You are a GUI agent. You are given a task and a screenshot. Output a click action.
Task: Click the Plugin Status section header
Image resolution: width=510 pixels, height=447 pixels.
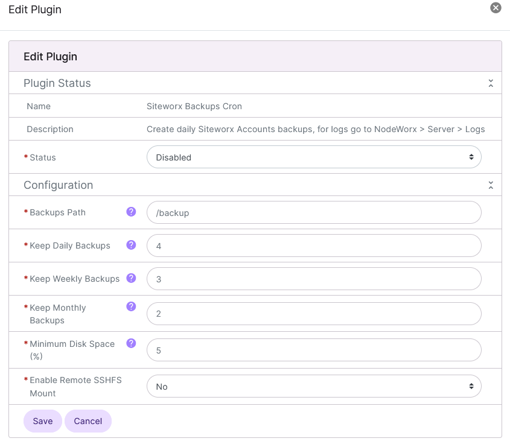(57, 83)
